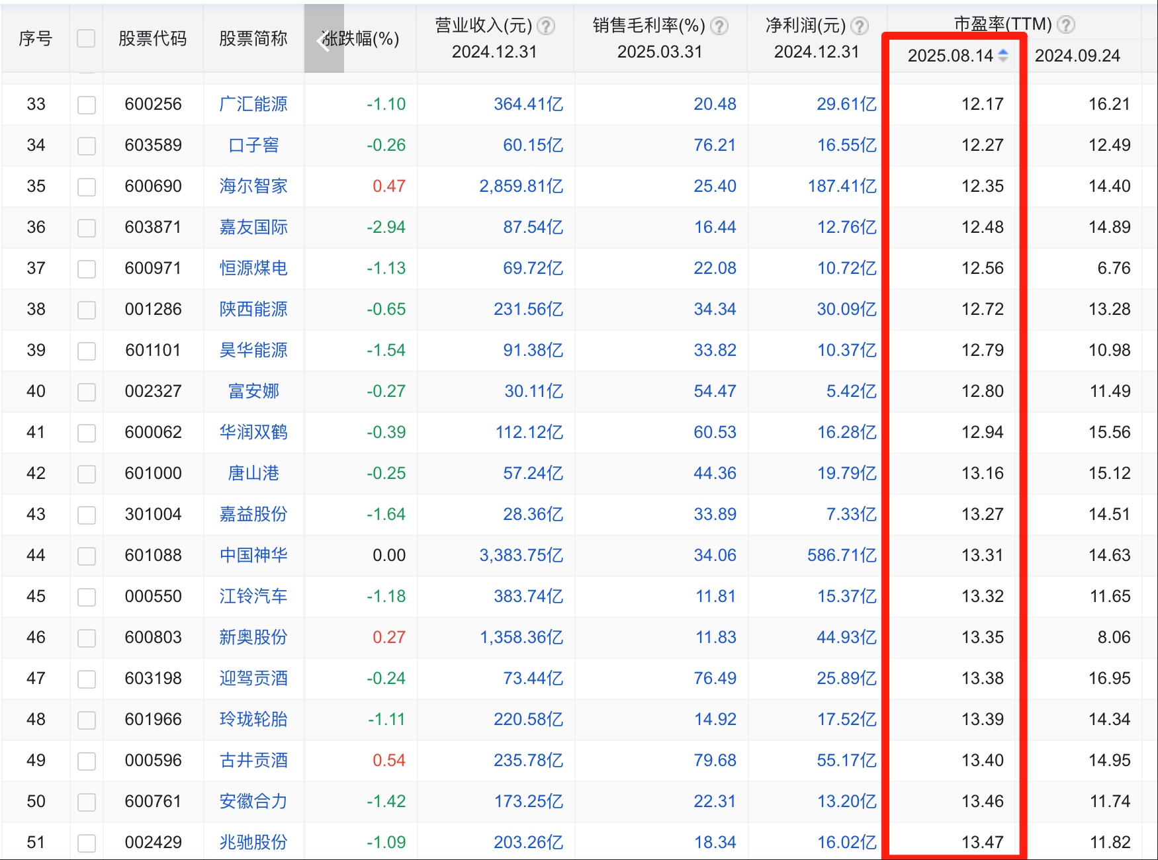Check the box for row 44 中国神华
Image resolution: width=1158 pixels, height=860 pixels.
point(87,556)
